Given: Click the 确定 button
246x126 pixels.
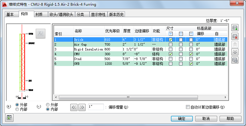Looking at the screenshot, I should 182,118.
